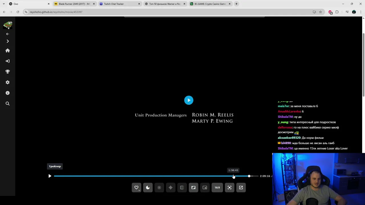Switch to Топ-50 фильмов Warner tab
The image size is (365, 205).
(165, 4)
